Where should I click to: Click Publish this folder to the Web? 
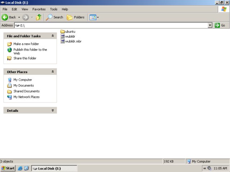pos(30,51)
